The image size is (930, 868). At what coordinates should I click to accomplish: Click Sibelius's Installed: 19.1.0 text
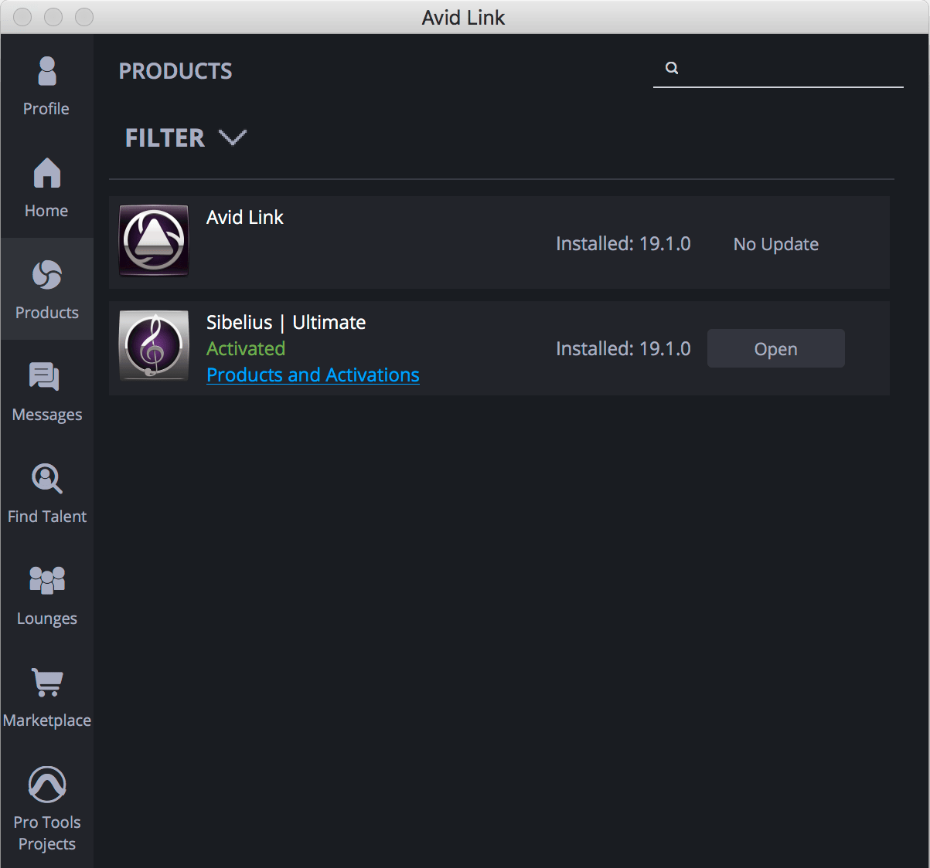(x=623, y=348)
